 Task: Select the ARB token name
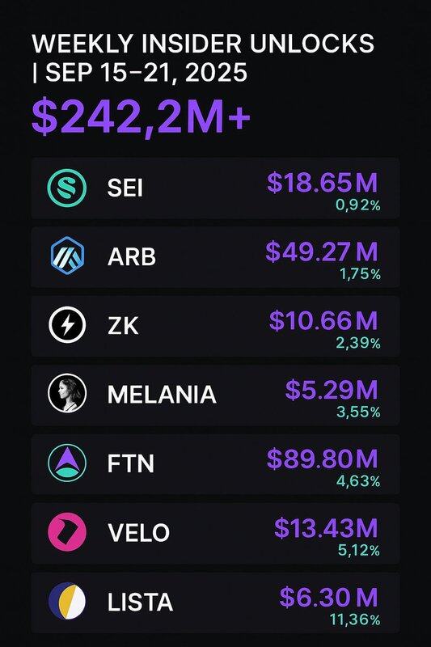click(132, 256)
